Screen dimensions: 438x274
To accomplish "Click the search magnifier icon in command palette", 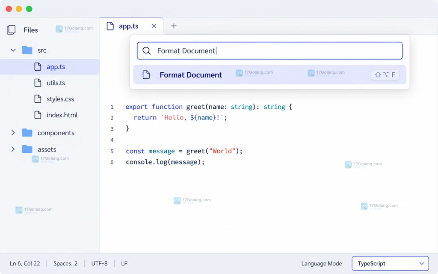I will tap(146, 51).
